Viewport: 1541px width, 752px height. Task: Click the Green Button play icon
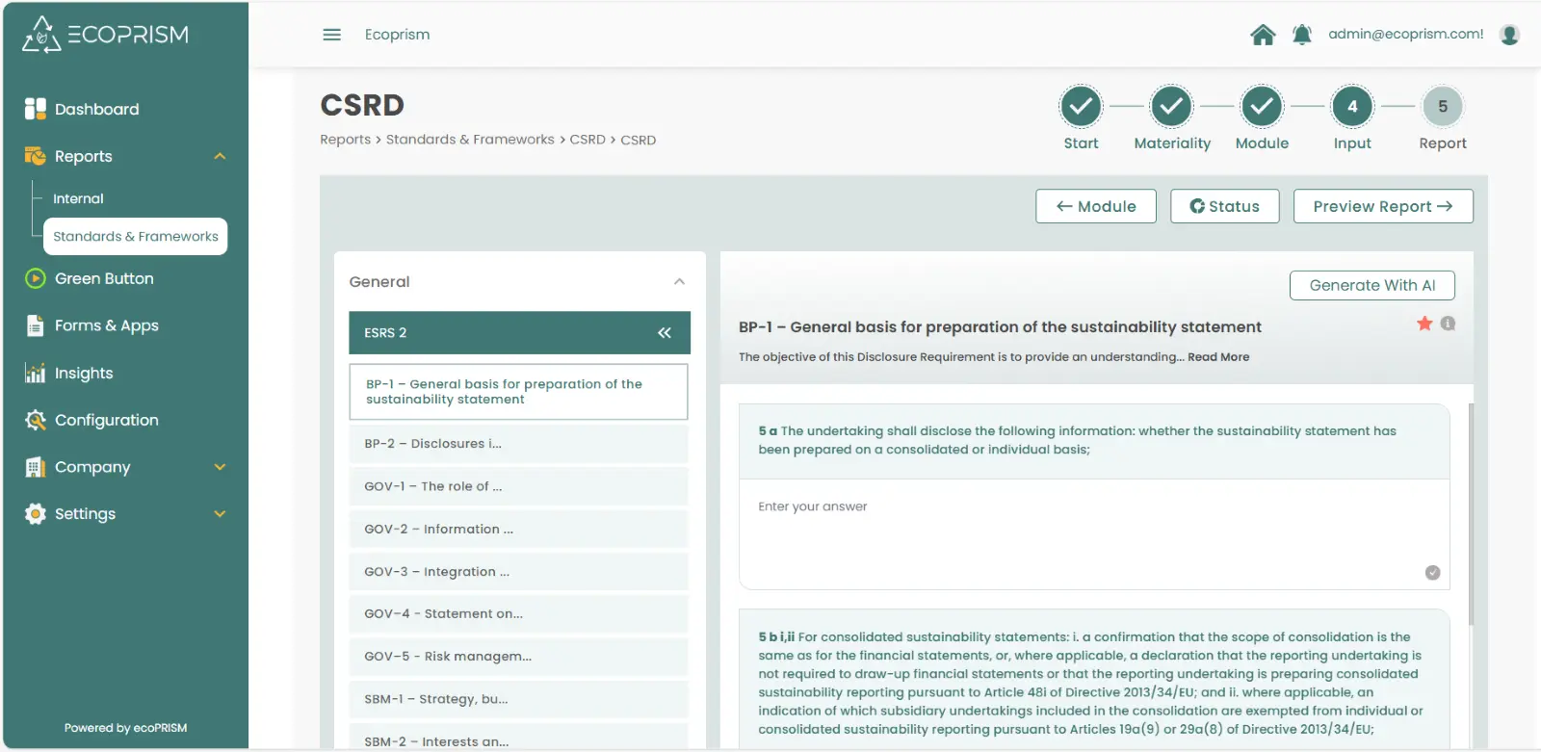(x=36, y=278)
